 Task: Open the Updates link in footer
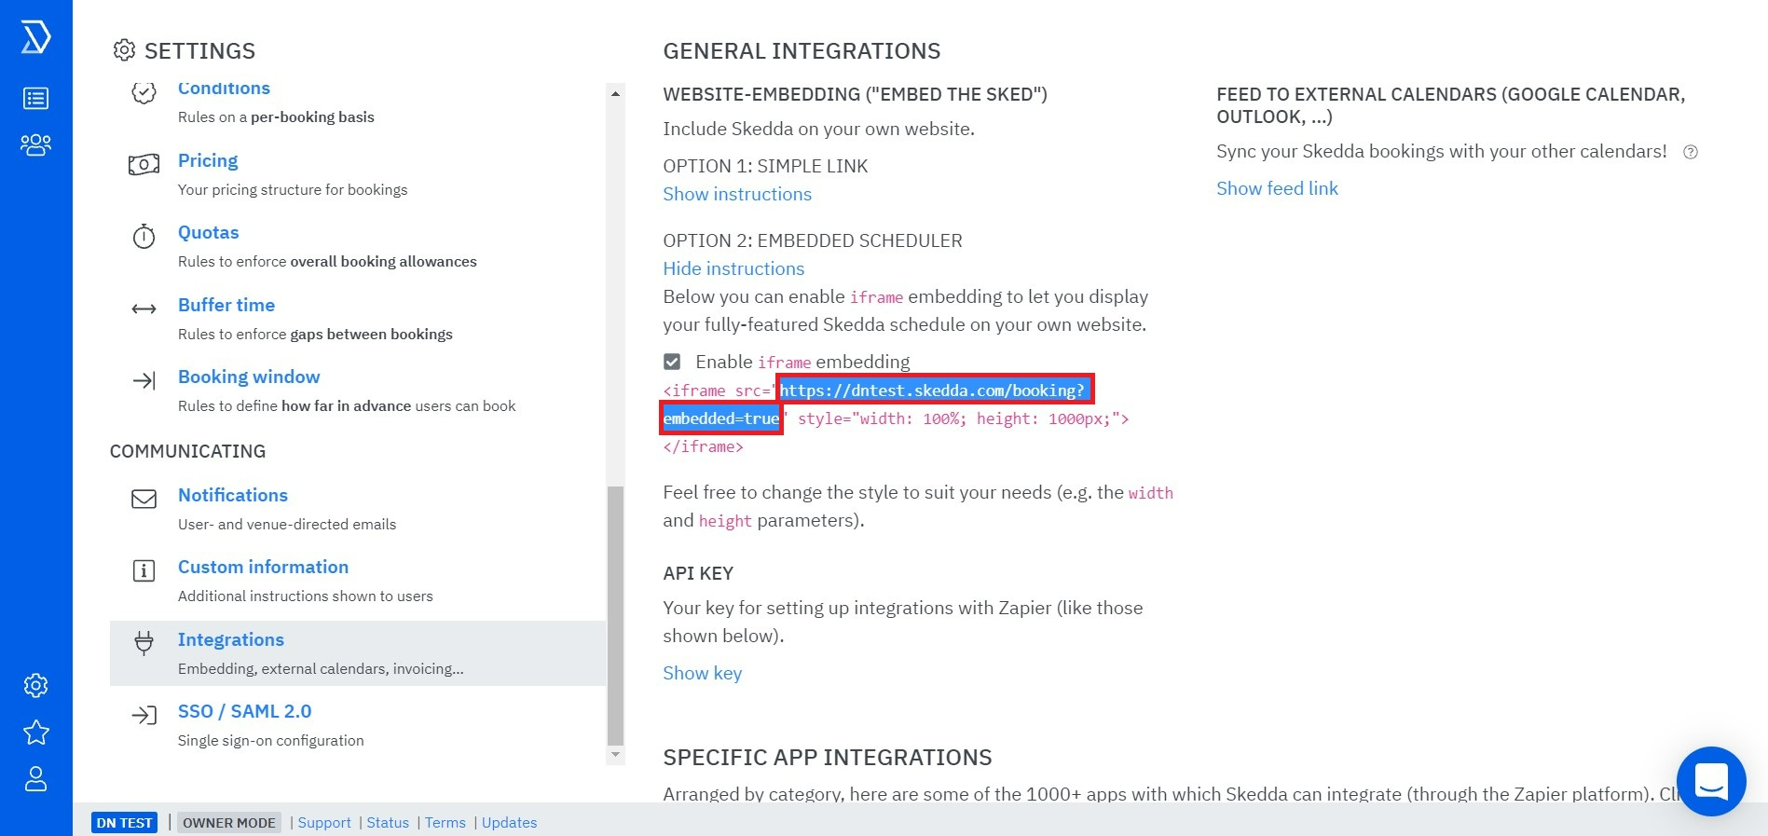tap(509, 823)
